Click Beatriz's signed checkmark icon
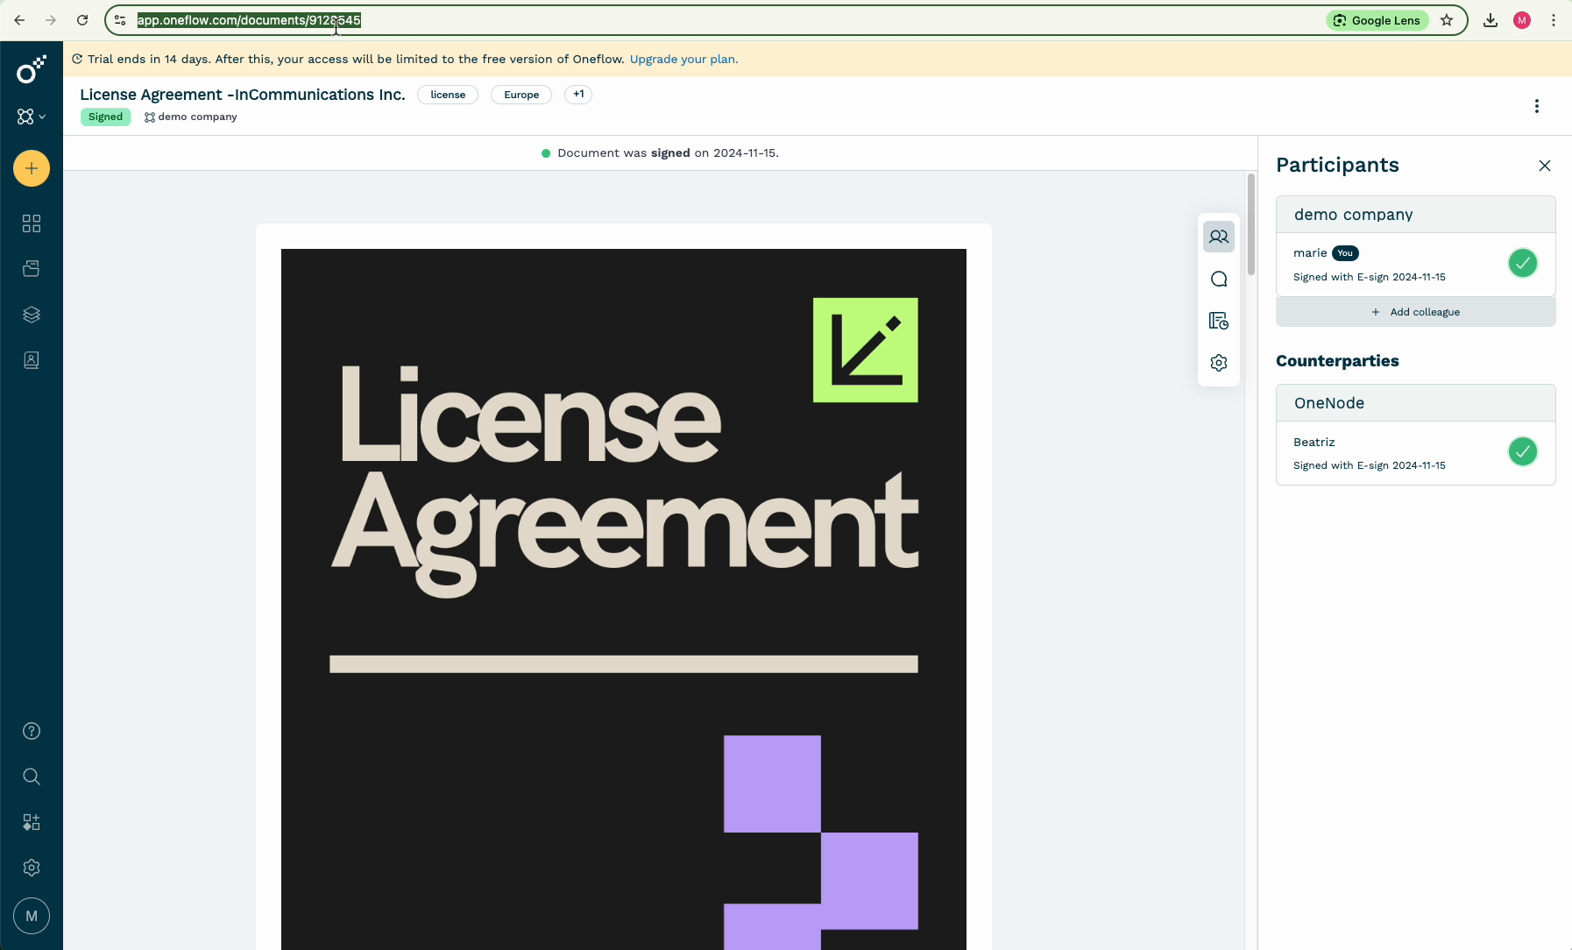 (1523, 451)
